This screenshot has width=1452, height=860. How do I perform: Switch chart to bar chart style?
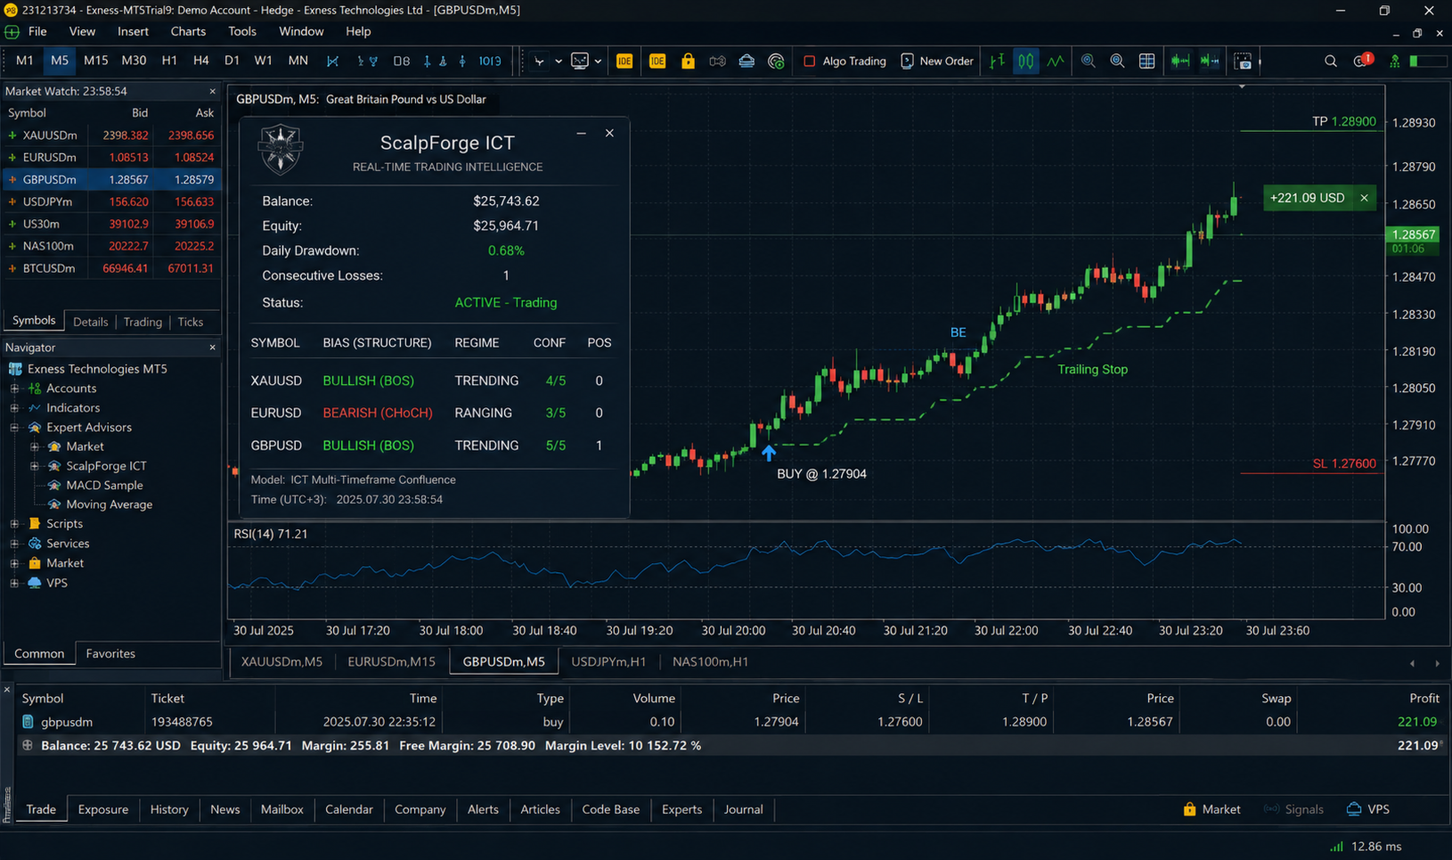point(997,61)
